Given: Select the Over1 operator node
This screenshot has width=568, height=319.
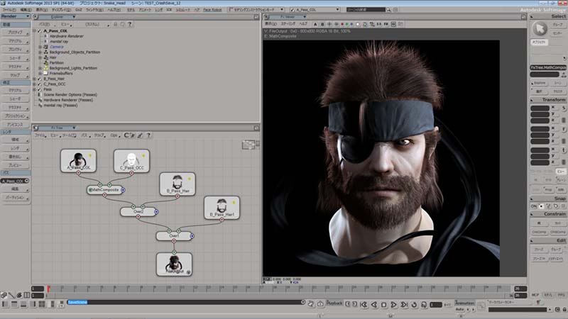Looking at the screenshot, I should [x=174, y=236].
